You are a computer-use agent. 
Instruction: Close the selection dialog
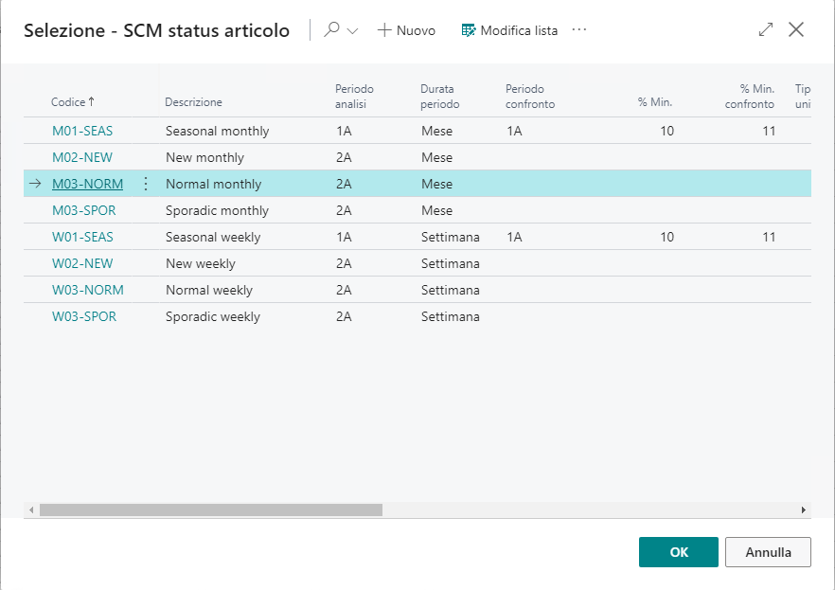[x=796, y=30]
